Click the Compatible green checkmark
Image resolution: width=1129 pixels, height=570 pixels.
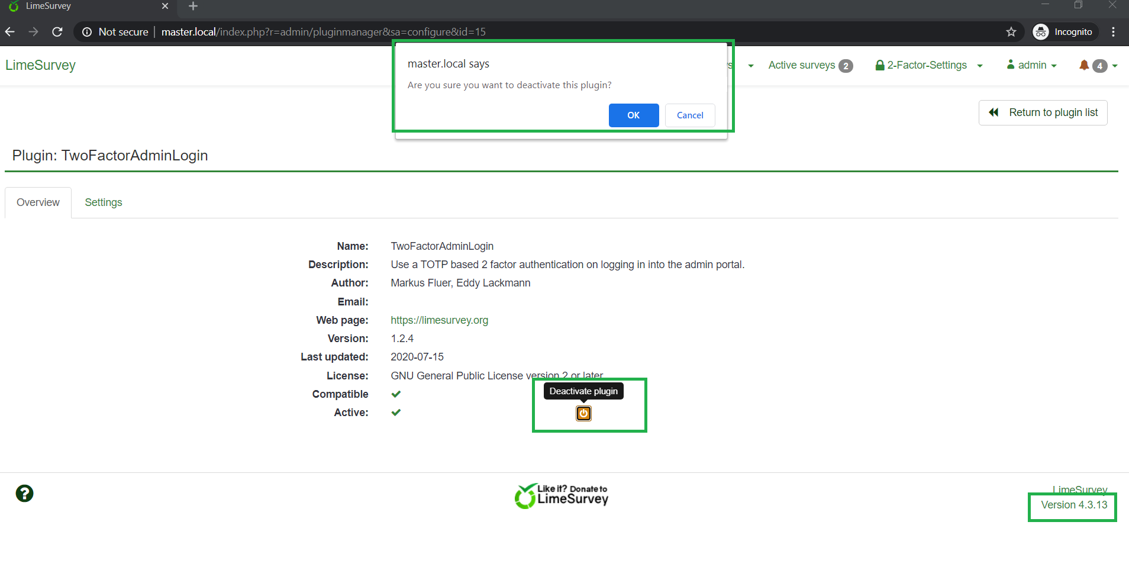click(396, 394)
